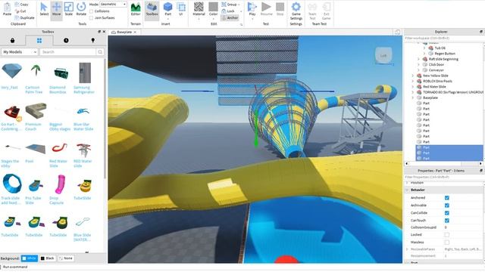Click Duplicate in the Clipboard group
Viewport: 485px width, 272px height.
pyautogui.click(x=24, y=17)
